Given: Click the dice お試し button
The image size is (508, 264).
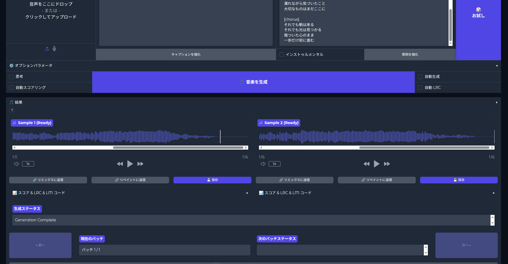Looking at the screenshot, I should pos(478,30).
